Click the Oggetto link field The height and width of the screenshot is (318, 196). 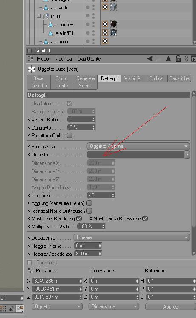(135, 155)
